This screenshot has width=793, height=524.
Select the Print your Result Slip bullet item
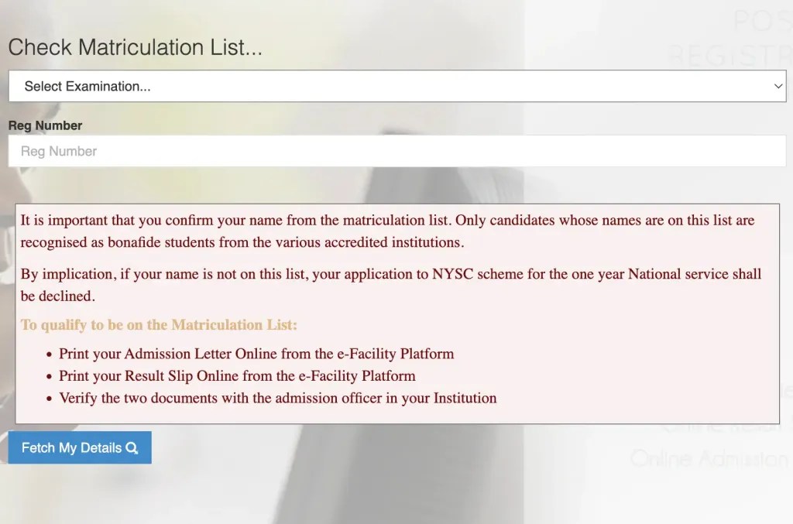237,376
